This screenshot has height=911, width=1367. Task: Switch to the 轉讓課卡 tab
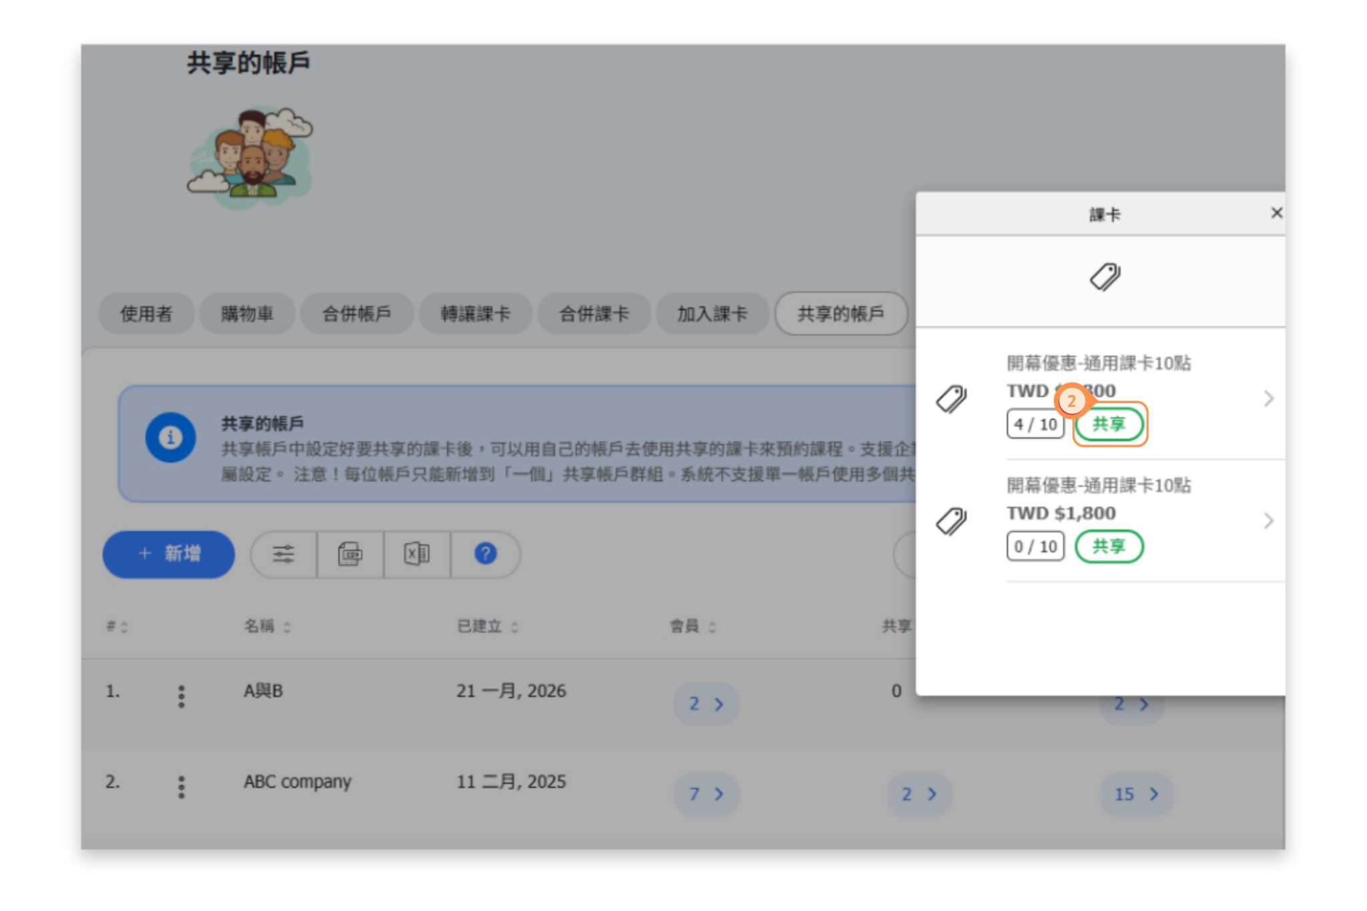[x=475, y=314]
